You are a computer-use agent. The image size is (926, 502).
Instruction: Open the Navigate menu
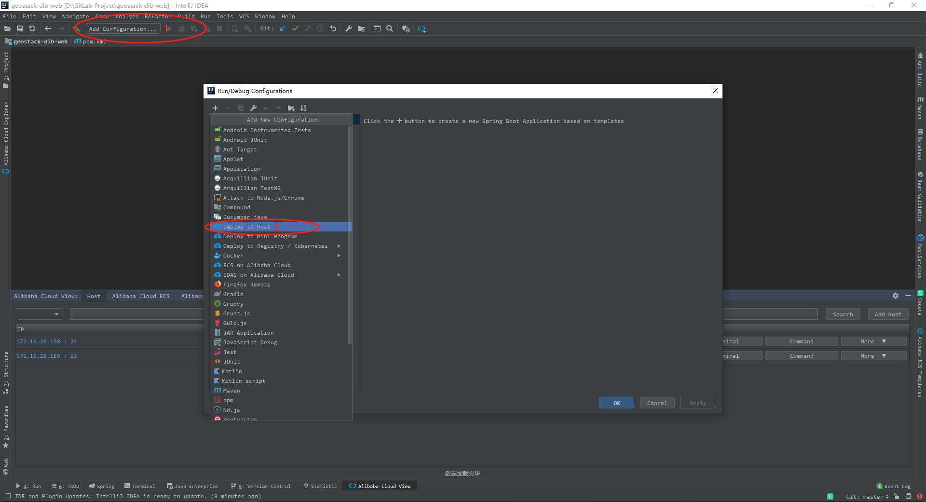(x=75, y=16)
